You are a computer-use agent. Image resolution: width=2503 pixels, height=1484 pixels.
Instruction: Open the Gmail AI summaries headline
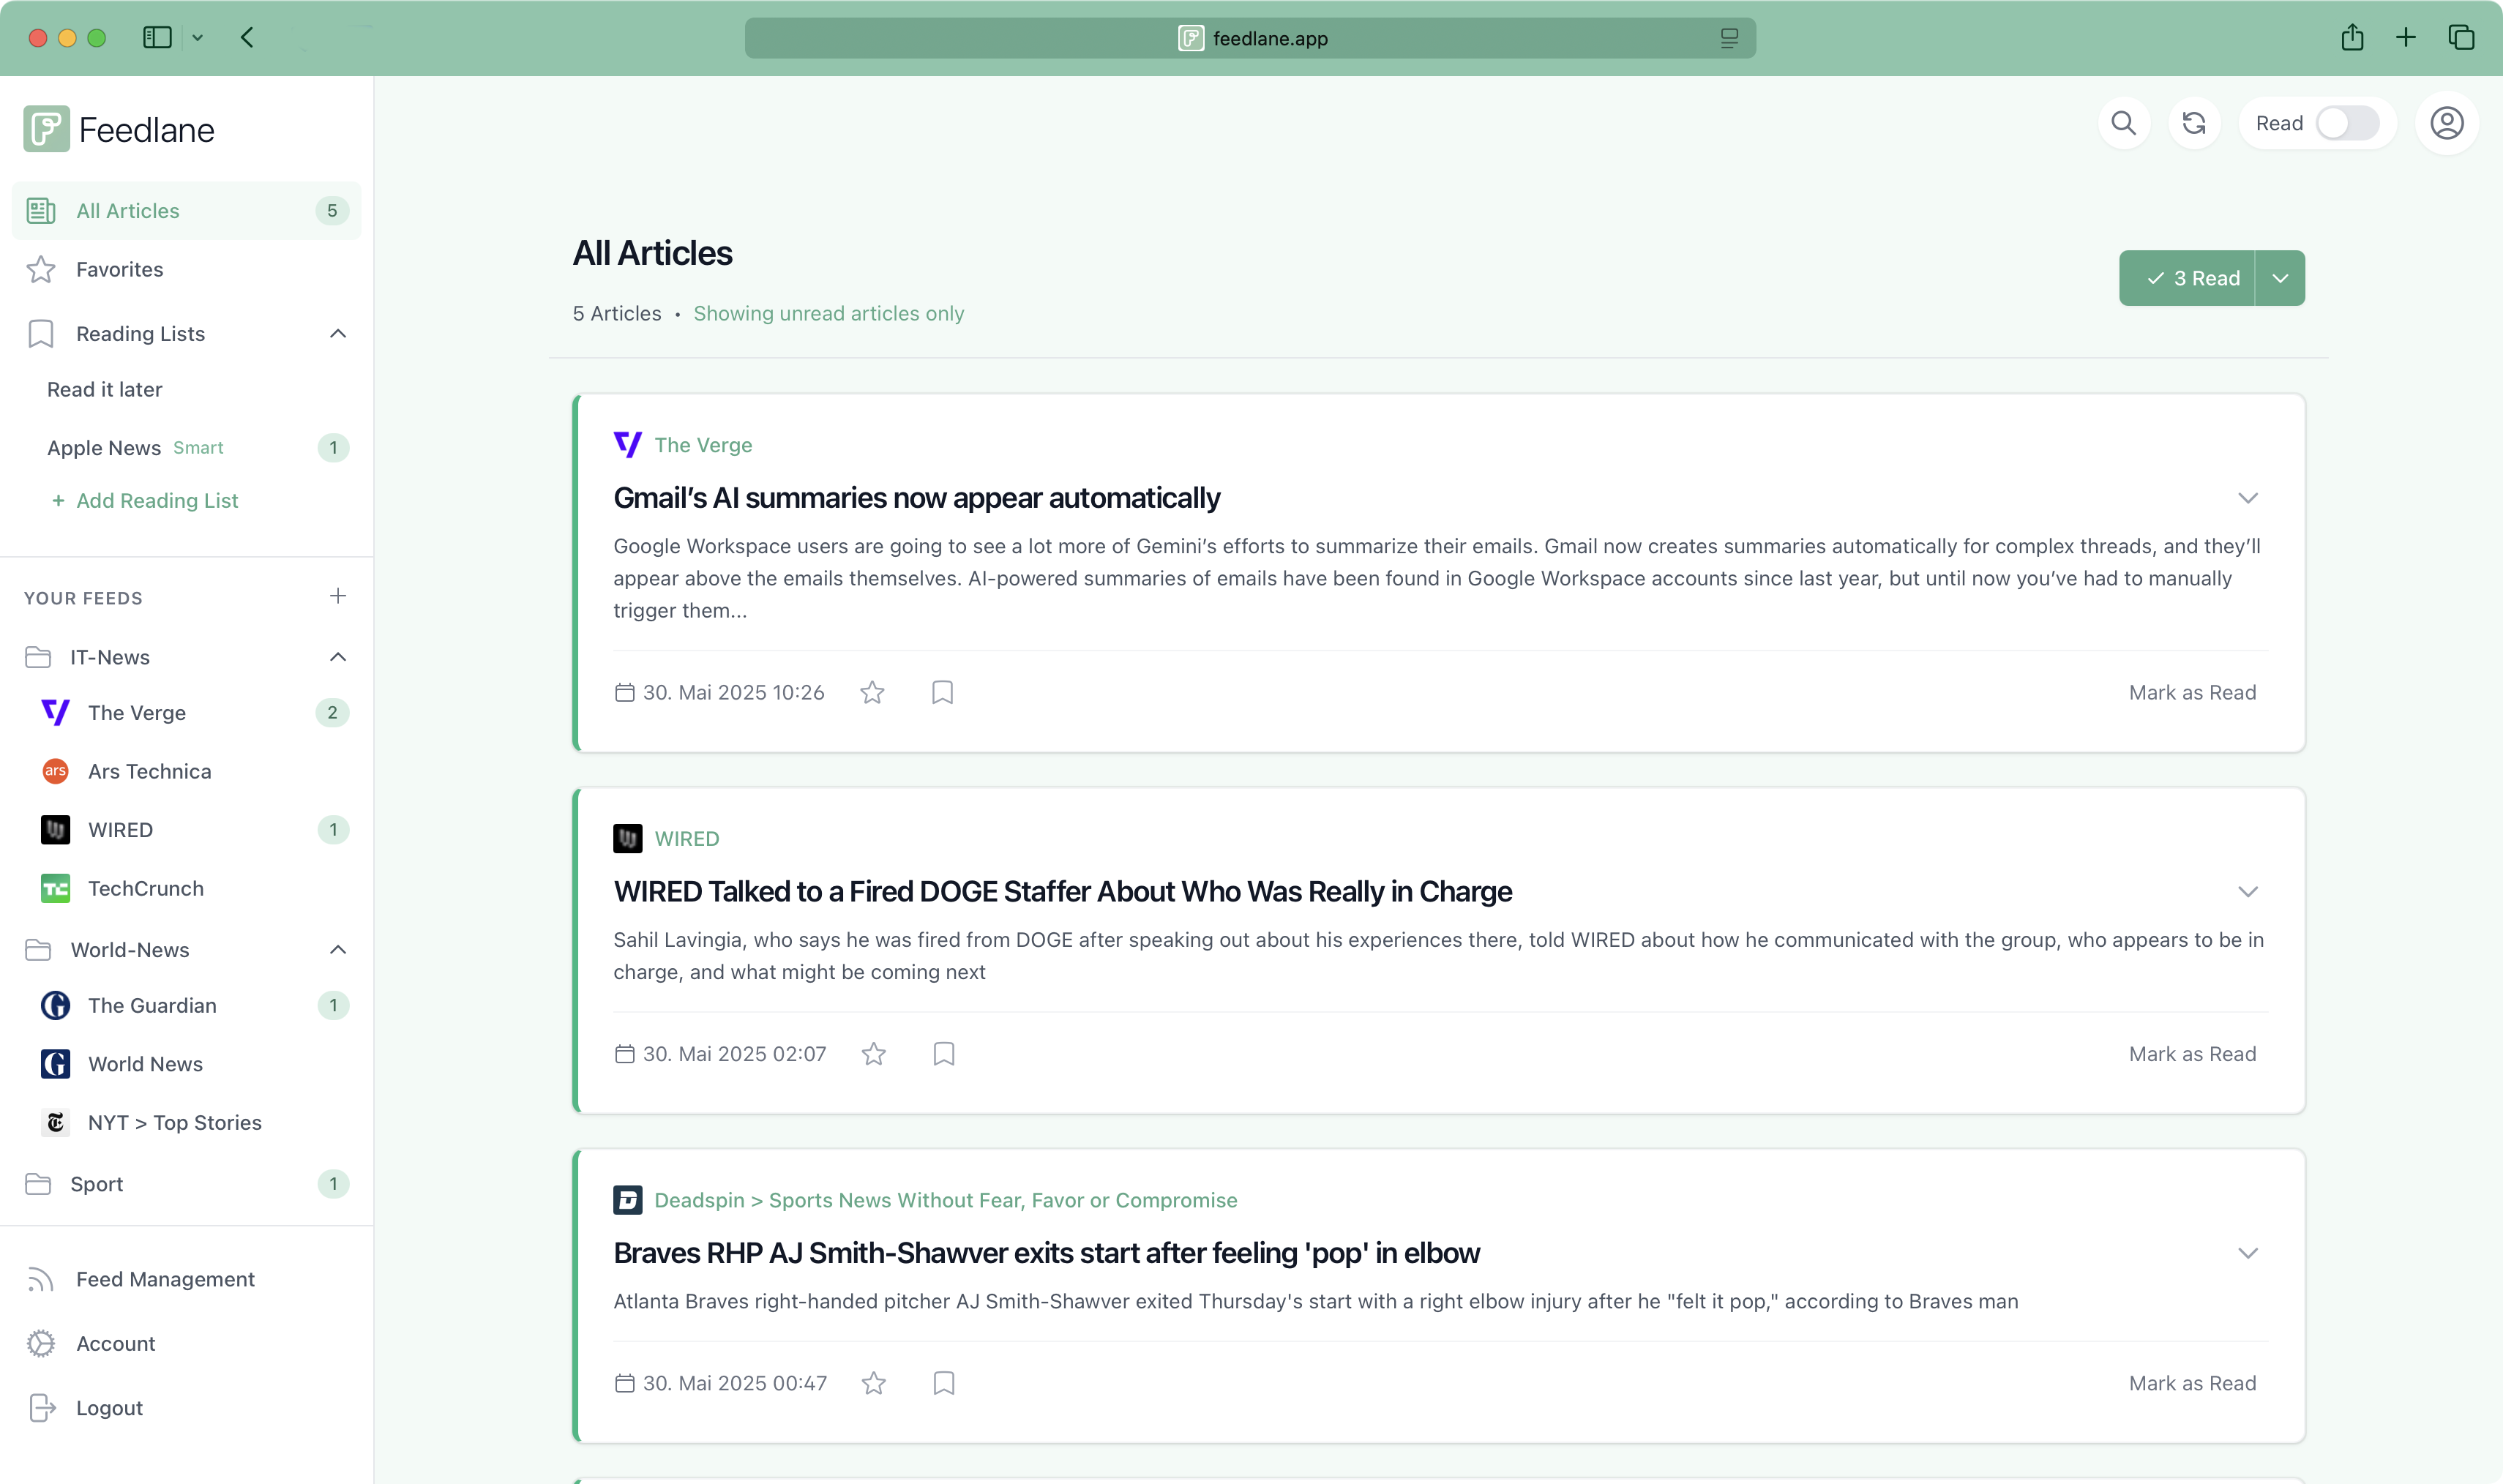pyautogui.click(x=916, y=498)
